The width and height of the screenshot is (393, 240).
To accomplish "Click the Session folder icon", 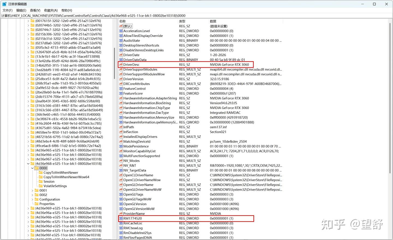I will (41, 182).
